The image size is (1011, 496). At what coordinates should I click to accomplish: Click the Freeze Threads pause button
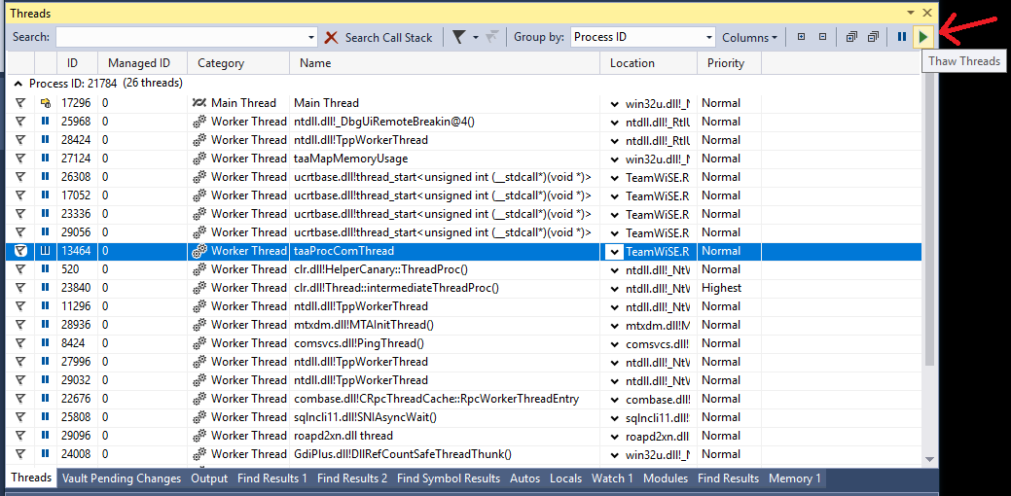(902, 37)
